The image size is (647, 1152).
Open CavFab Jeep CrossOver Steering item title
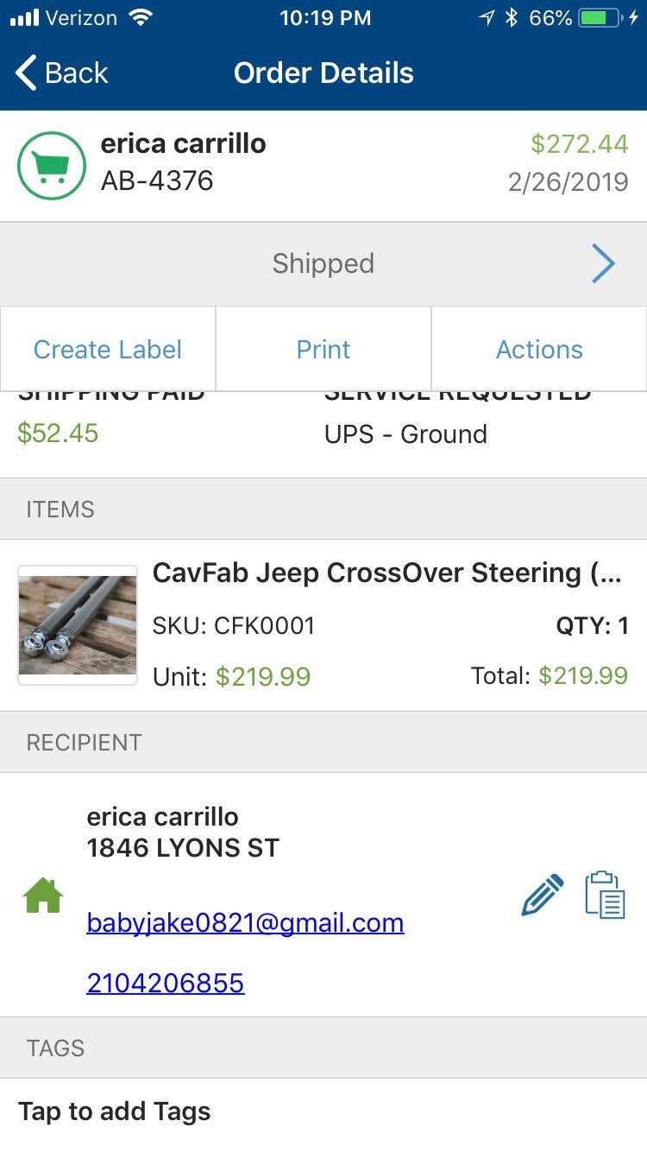pos(386,573)
